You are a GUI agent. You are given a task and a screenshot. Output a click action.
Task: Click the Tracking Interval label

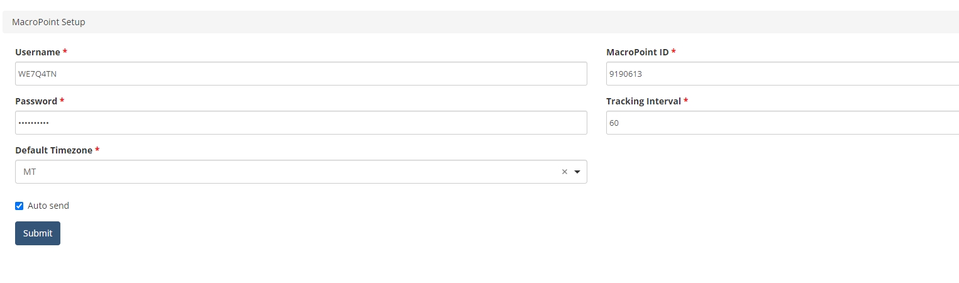point(643,101)
